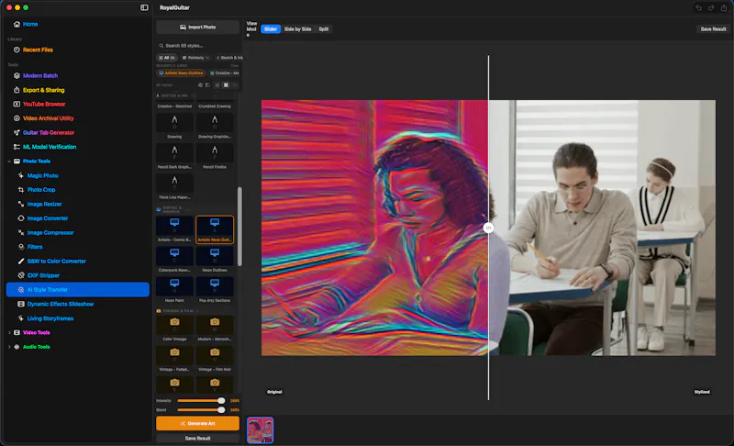The width and height of the screenshot is (734, 446).
Task: Click the sidebar toggle icon
Action: click(144, 7)
